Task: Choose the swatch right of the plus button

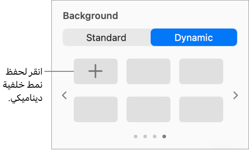Action: (148, 71)
